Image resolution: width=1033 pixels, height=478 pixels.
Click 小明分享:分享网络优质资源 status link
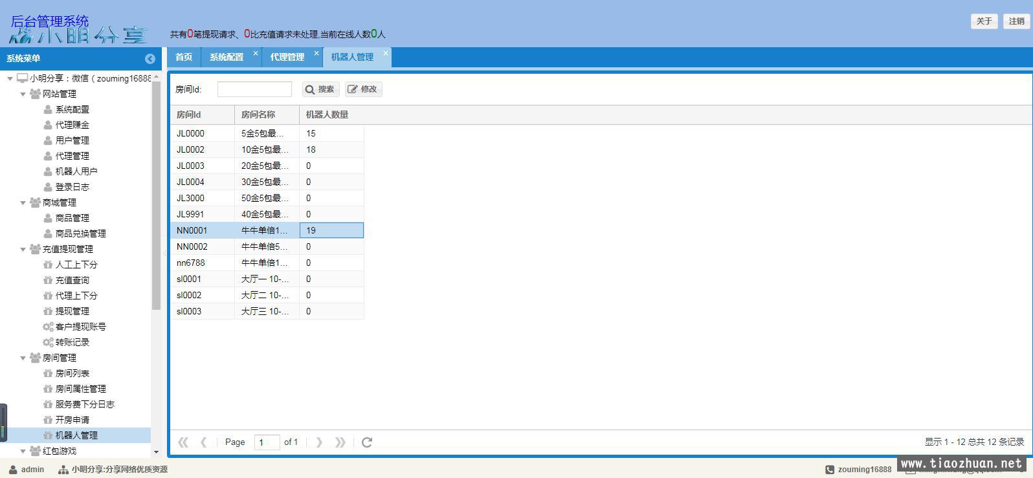(x=113, y=470)
